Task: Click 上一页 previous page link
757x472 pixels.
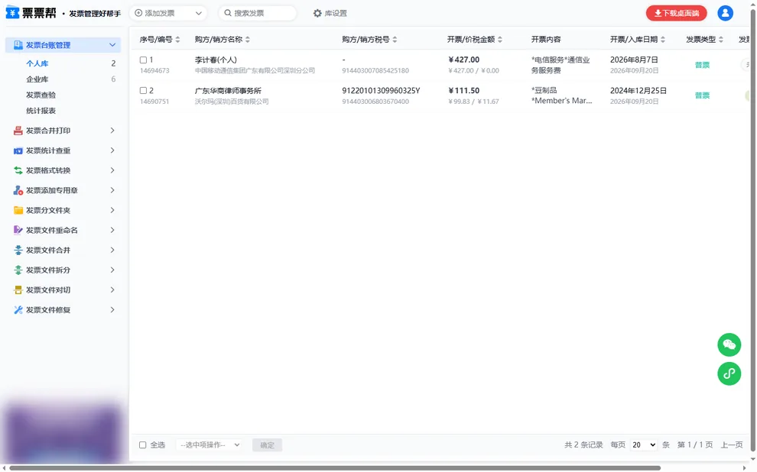Action: click(x=732, y=445)
